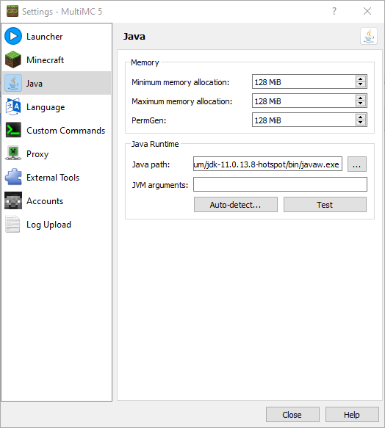Select the Java coffee cup sidebar icon

click(x=13, y=83)
